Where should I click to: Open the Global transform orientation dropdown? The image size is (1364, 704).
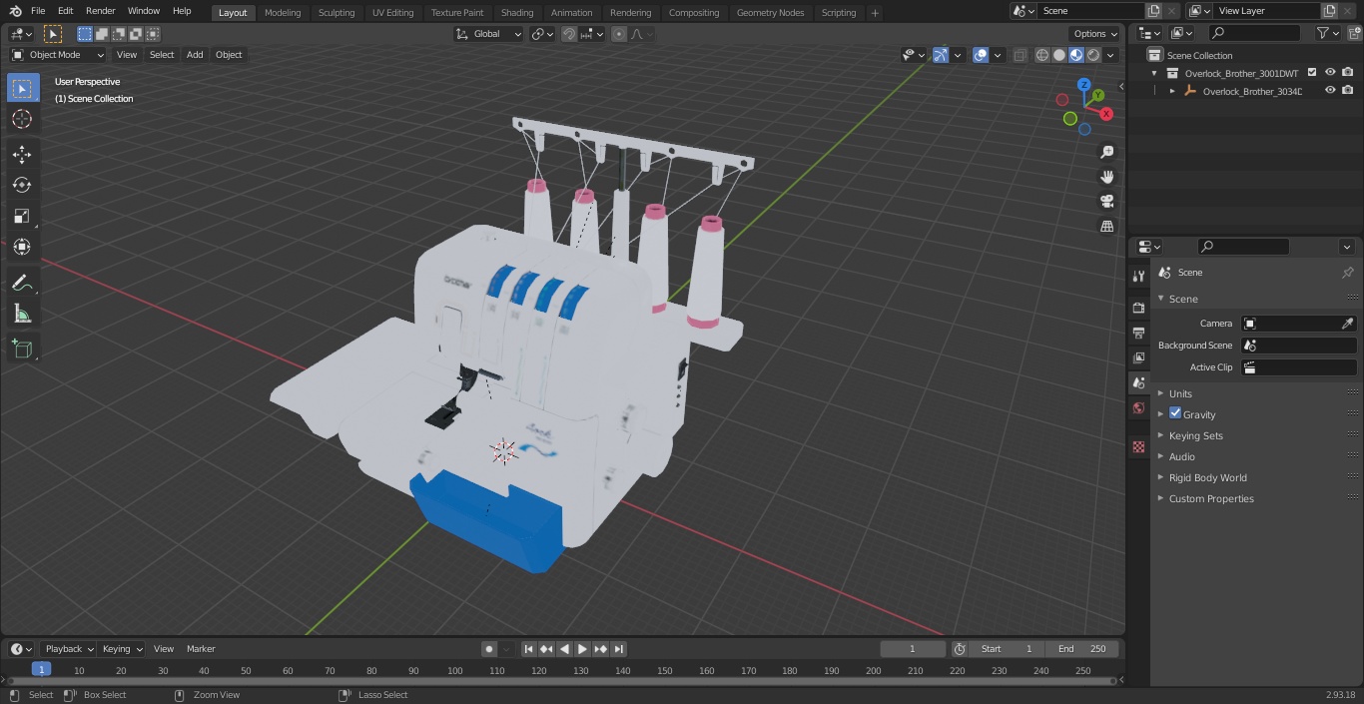point(489,34)
